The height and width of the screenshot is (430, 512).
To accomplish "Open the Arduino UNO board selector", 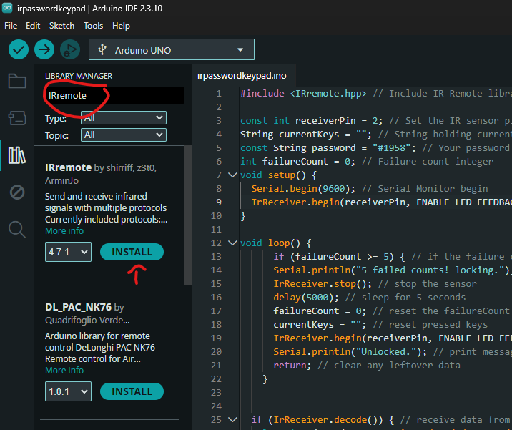I will [x=172, y=49].
